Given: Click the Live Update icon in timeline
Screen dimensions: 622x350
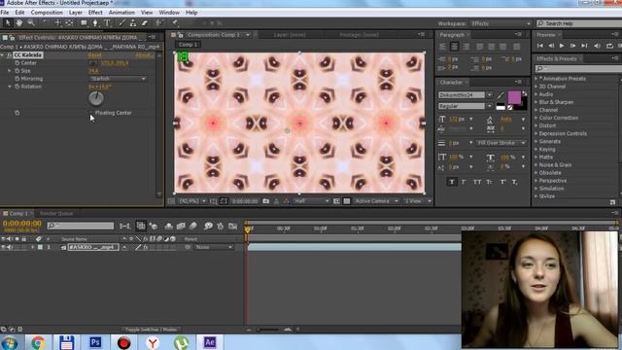Looking at the screenshot, I should (x=141, y=226).
